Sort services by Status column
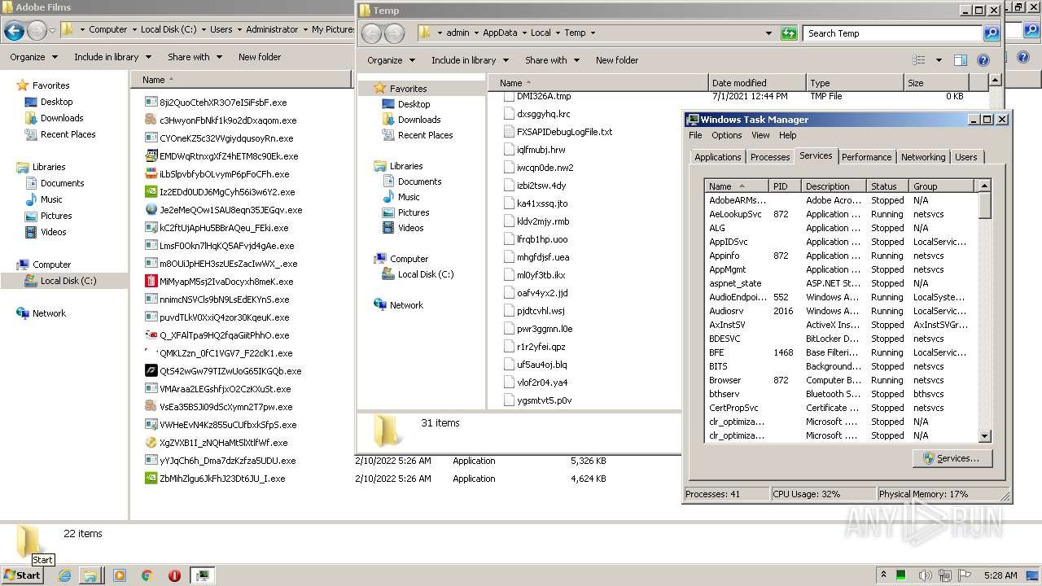This screenshot has height=586, width=1042. click(x=887, y=186)
